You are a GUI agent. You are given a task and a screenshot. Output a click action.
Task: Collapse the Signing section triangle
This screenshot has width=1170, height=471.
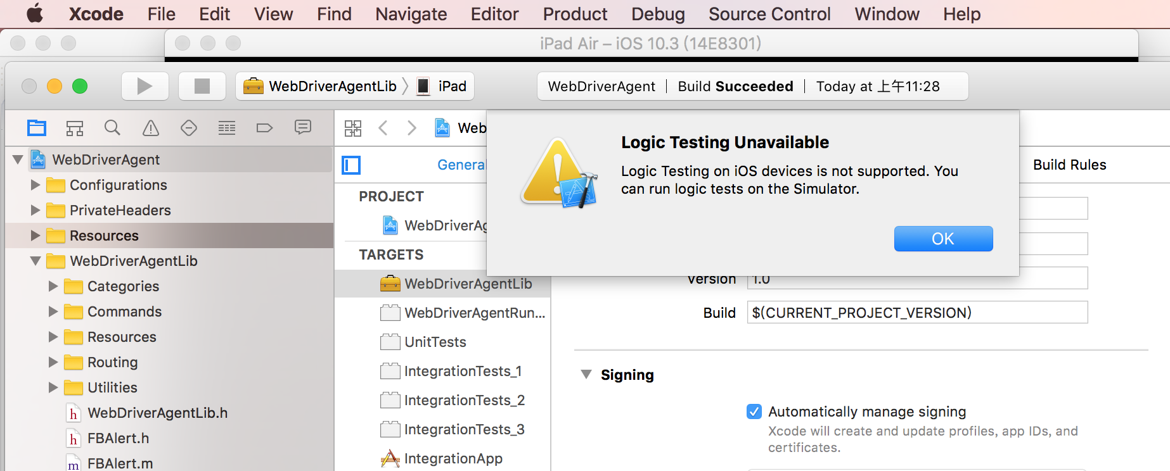[x=586, y=375]
